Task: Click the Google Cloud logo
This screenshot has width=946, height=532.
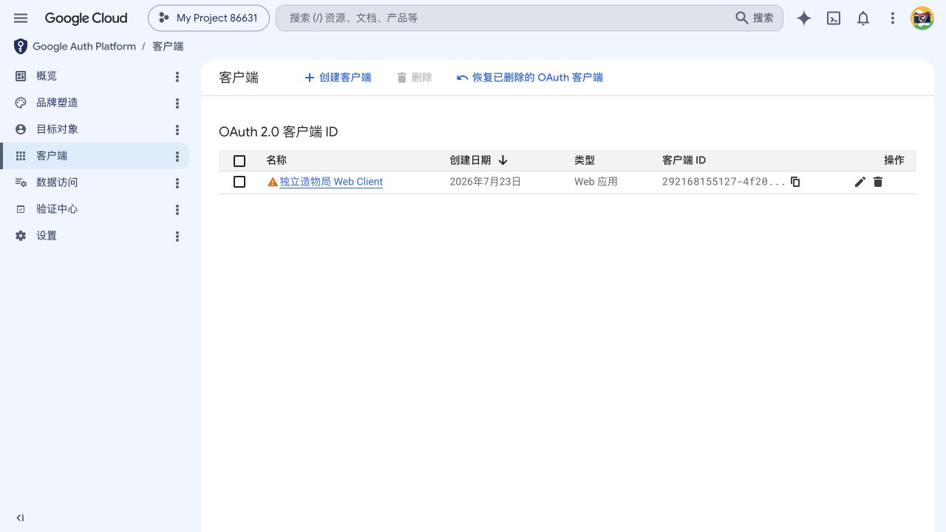Action: (x=86, y=18)
